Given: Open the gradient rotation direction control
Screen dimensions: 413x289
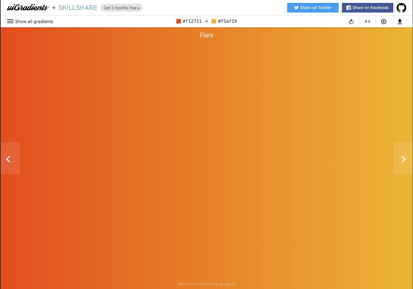Looking at the screenshot, I should click(352, 22).
